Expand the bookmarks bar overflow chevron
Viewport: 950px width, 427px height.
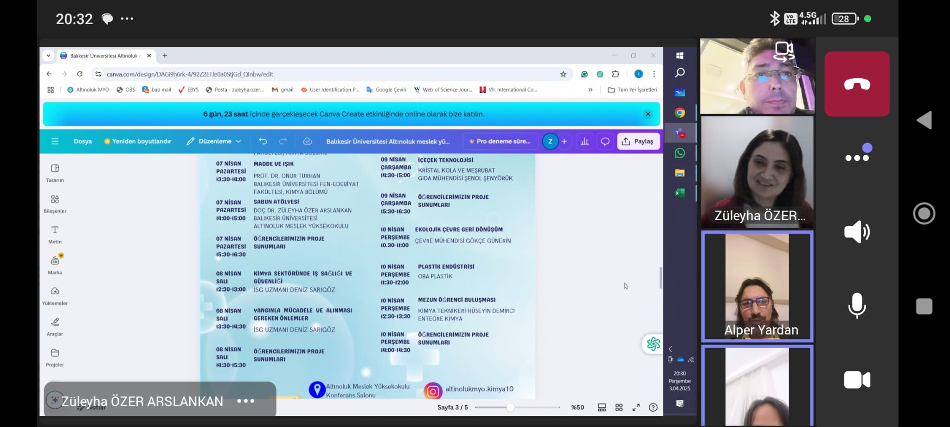(x=590, y=90)
